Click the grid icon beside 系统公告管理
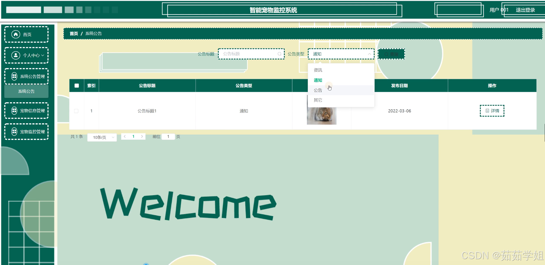Viewport: 545px width, 265px height. click(x=14, y=76)
